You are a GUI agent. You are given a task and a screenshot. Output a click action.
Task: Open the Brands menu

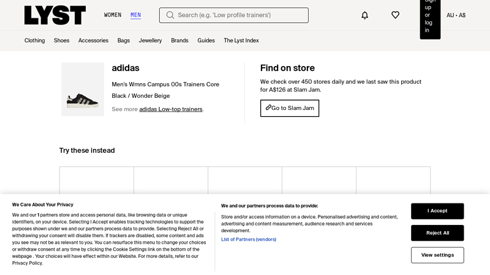pos(179,40)
